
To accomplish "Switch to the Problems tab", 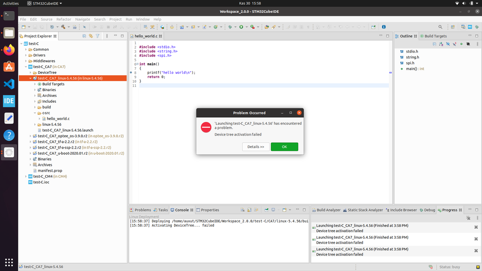I will pos(140,210).
